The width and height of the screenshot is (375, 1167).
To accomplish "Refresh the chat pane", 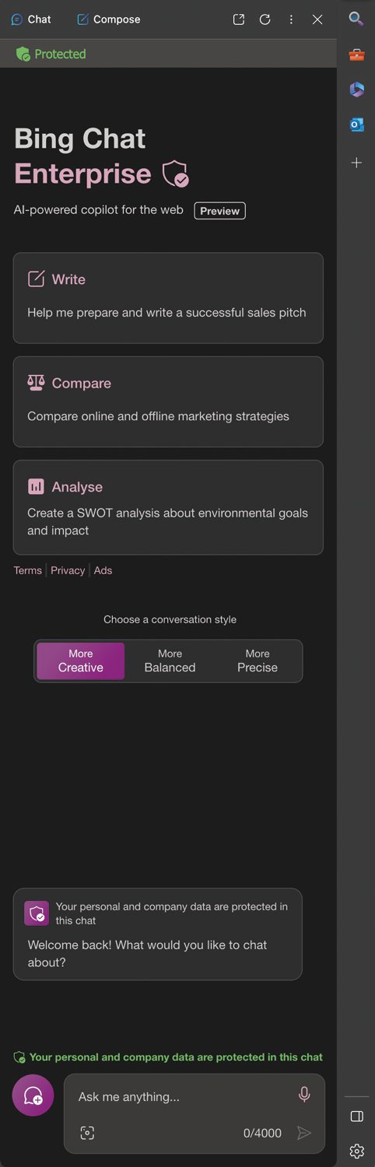I will pyautogui.click(x=265, y=19).
